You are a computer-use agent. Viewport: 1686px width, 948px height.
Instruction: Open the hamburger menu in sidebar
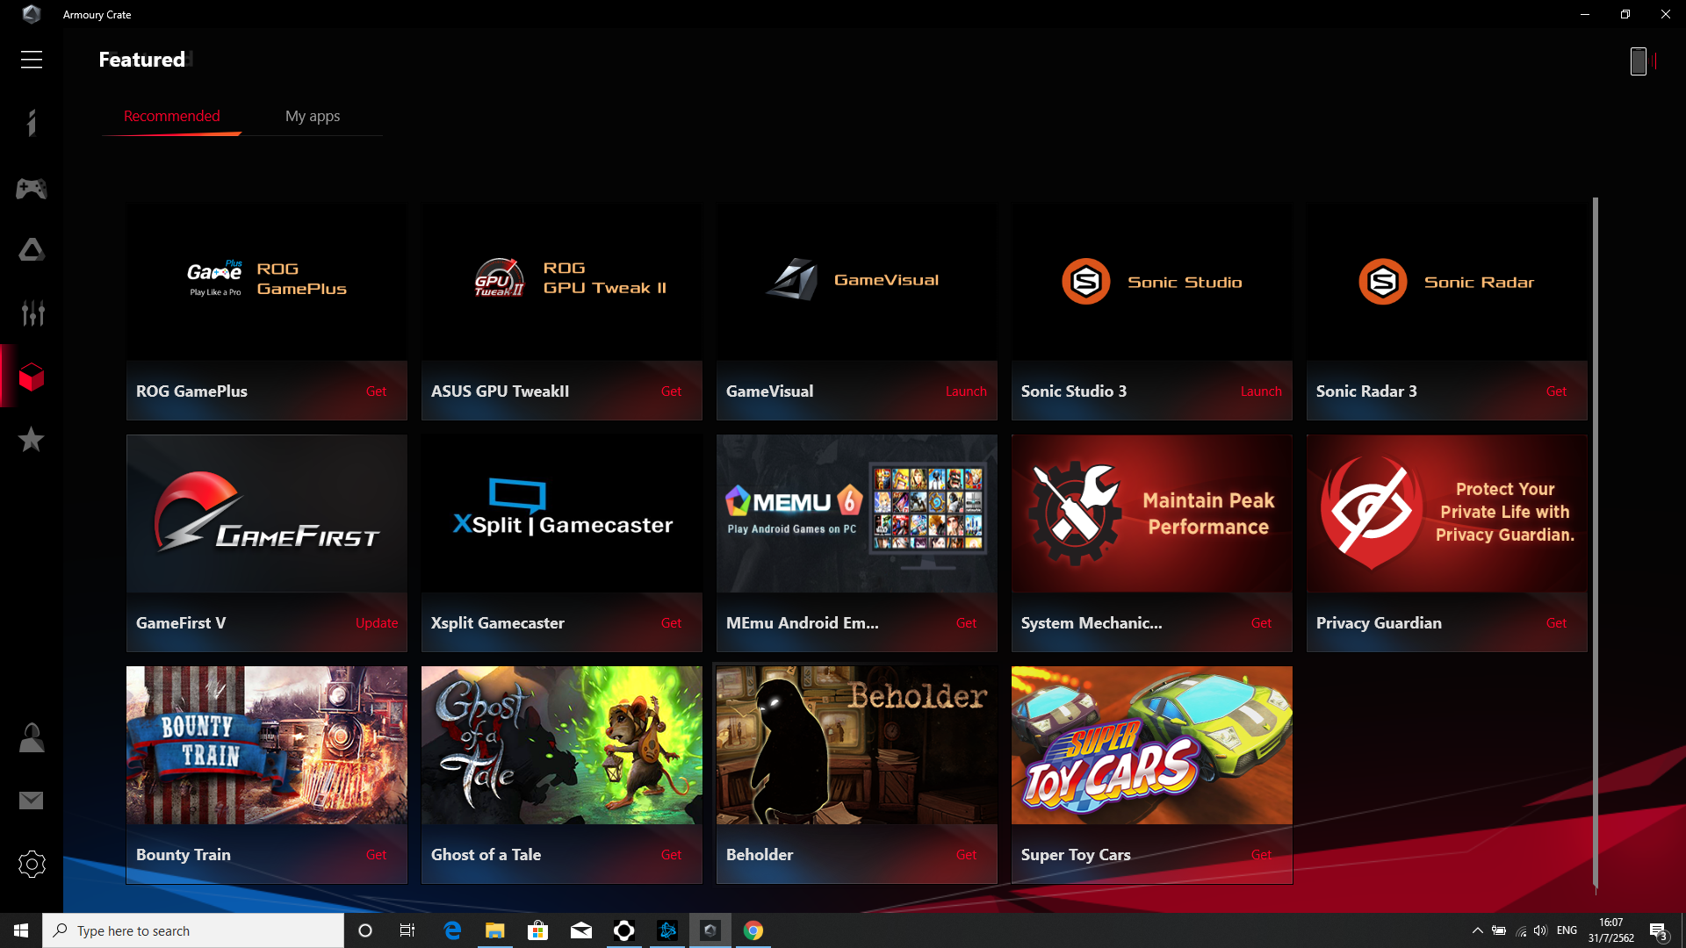click(x=32, y=60)
